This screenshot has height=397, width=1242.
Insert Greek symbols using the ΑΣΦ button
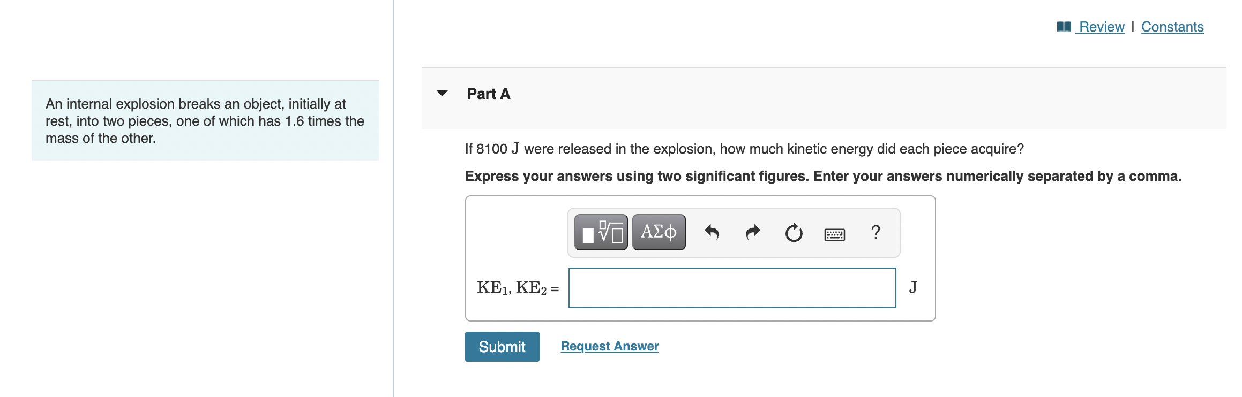pos(658,232)
